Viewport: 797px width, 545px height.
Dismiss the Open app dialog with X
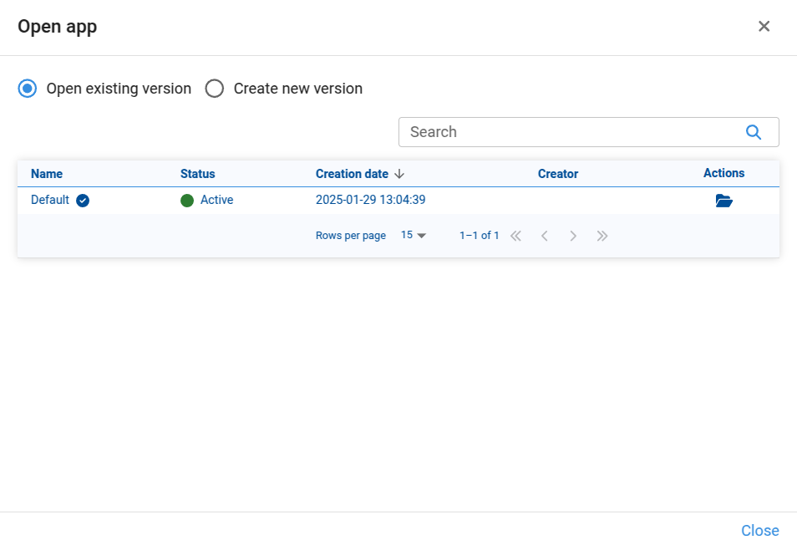(x=764, y=27)
